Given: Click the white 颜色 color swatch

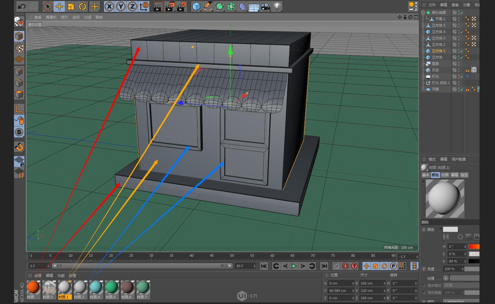Looking at the screenshot, I should click(451, 229).
